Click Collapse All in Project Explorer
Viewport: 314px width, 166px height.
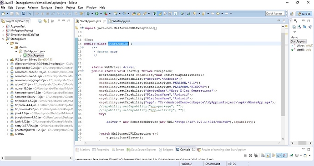(x=40, y=21)
